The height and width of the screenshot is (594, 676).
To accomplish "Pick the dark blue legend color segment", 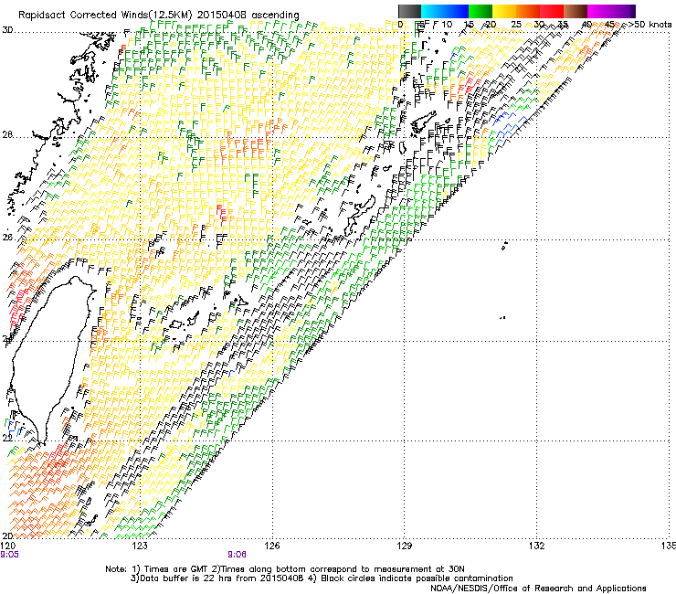I will [456, 11].
